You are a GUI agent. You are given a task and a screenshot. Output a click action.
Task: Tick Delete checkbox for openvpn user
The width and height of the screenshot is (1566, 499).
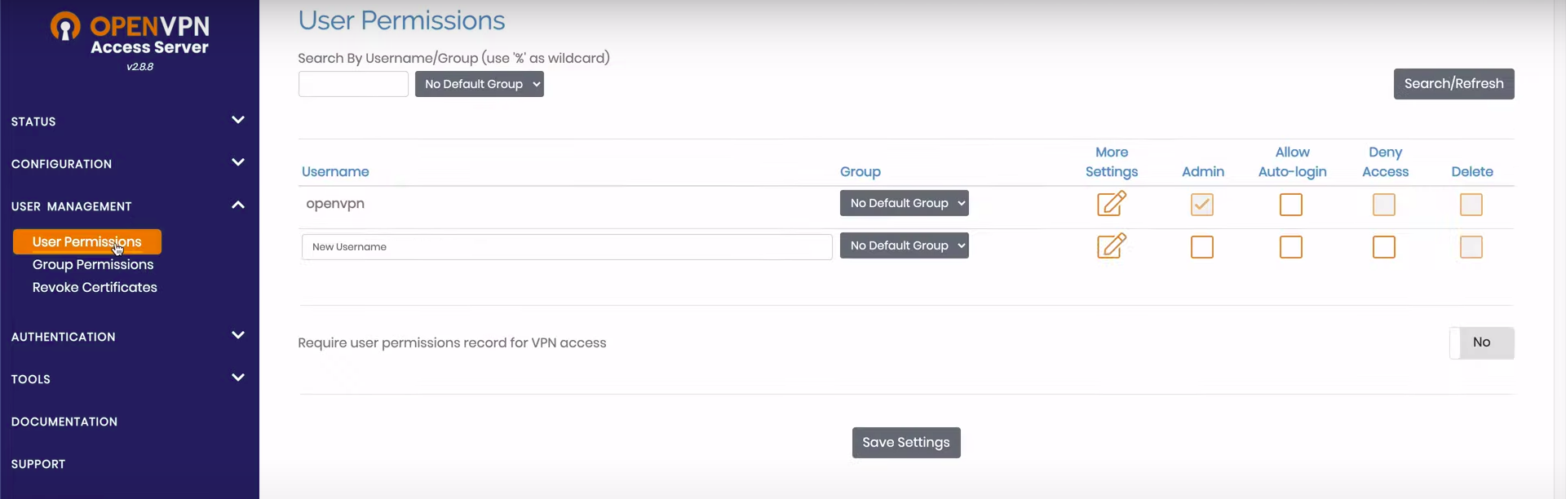[x=1471, y=205]
